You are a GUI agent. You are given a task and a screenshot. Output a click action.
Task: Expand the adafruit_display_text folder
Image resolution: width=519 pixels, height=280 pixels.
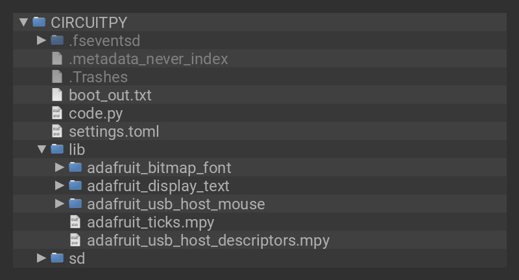(x=60, y=186)
